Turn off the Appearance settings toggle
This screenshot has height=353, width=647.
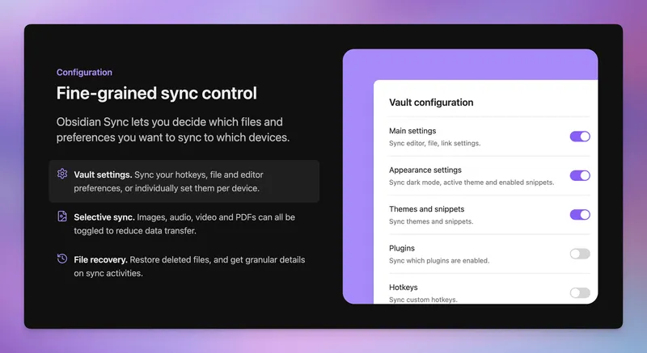[x=580, y=175]
